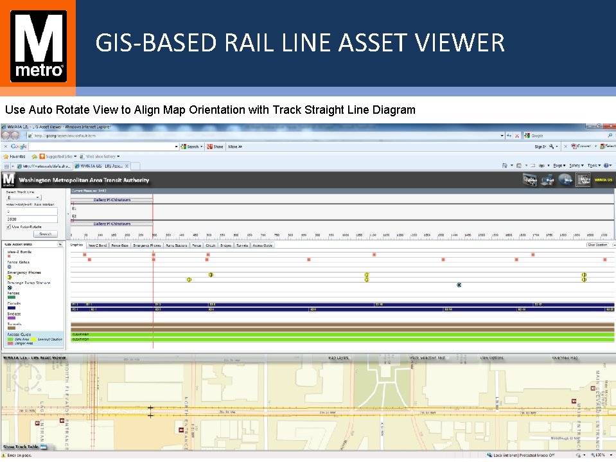Screen dimensions: 616x462
Task: Open the Quick Tabs grid icon
Action: [6, 166]
